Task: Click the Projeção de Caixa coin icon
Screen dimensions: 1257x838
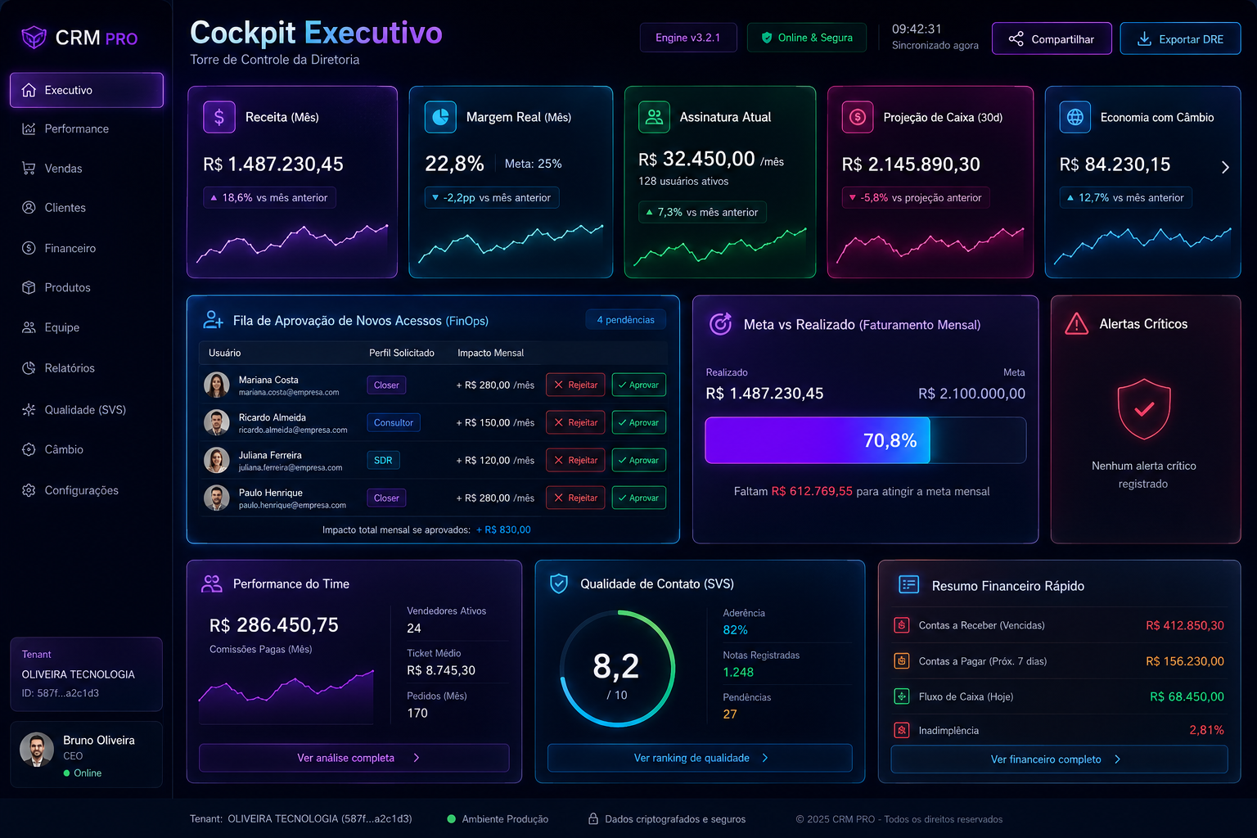Action: 858,117
